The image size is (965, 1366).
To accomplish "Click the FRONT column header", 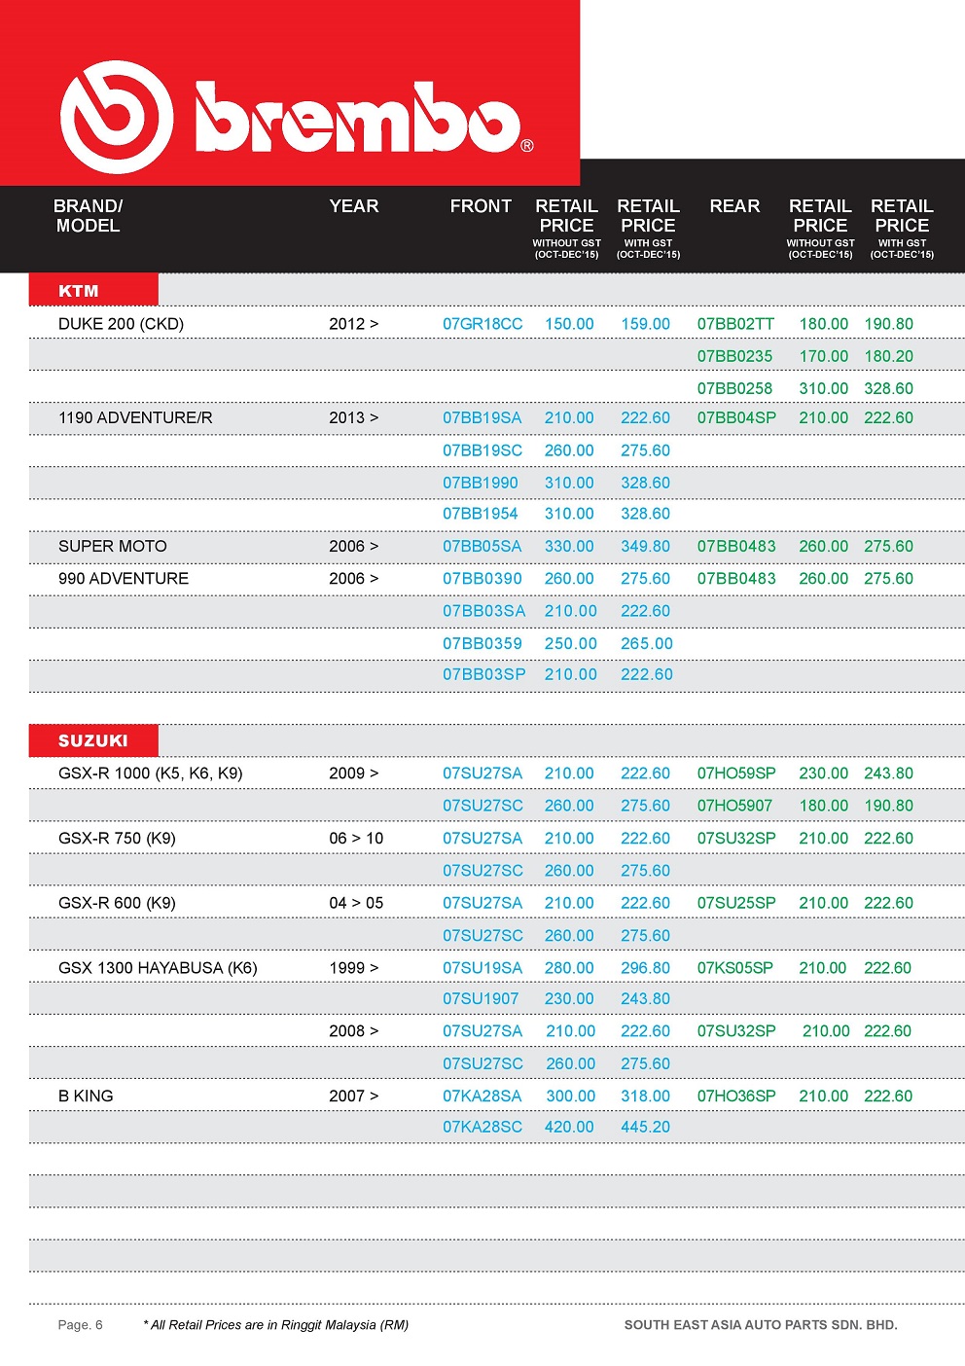I will (481, 206).
